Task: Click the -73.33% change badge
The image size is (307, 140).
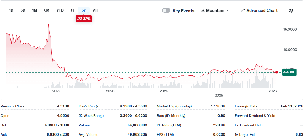Action: (x=84, y=19)
